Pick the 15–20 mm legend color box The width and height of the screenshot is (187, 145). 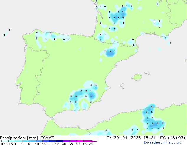[x=46, y=141]
